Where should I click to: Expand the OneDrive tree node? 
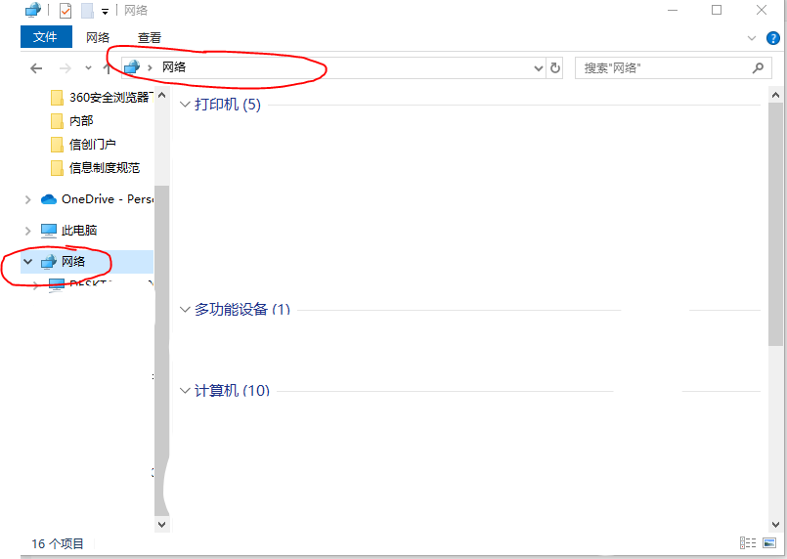pos(27,199)
